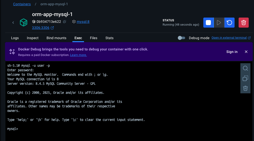Open the Files tab

coord(94,38)
